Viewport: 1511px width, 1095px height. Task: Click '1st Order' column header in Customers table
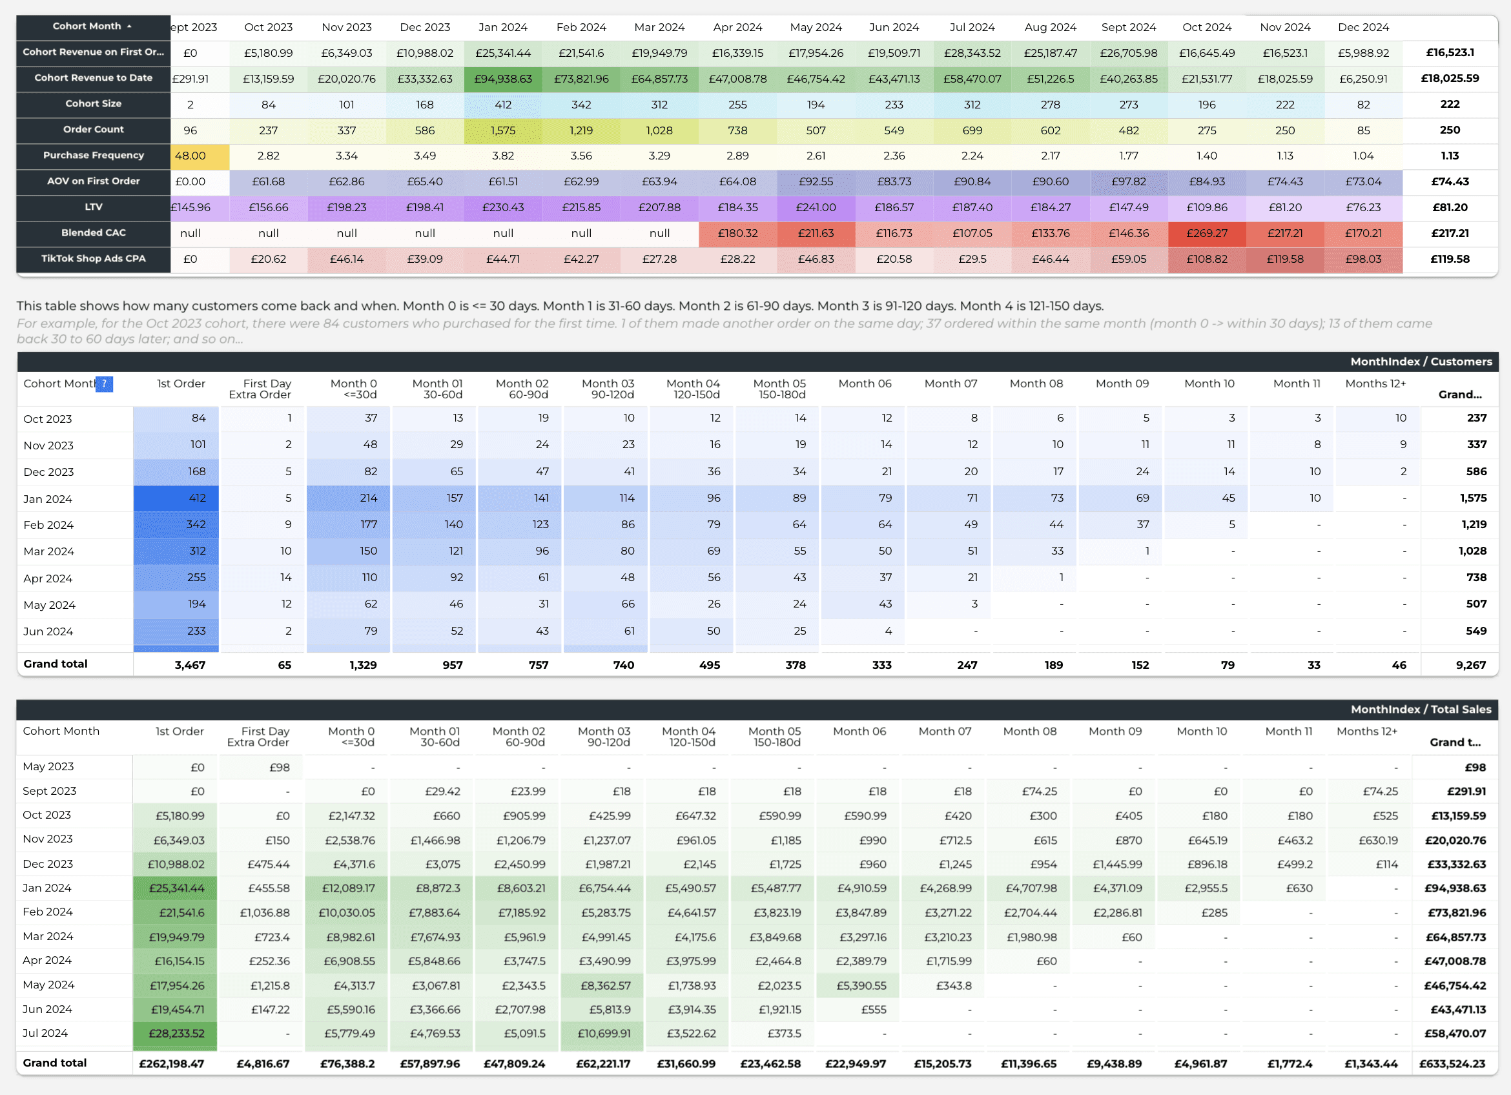tap(181, 384)
